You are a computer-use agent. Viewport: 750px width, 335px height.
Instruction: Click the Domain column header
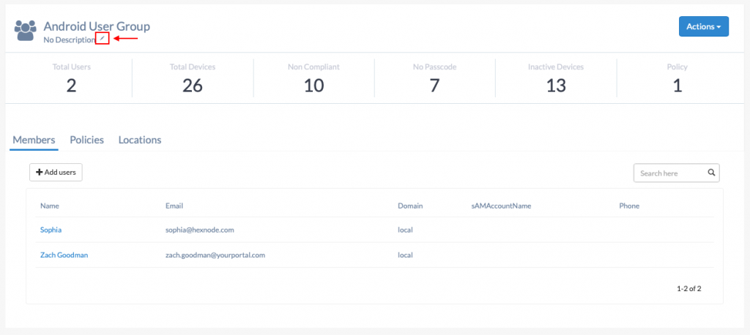410,206
